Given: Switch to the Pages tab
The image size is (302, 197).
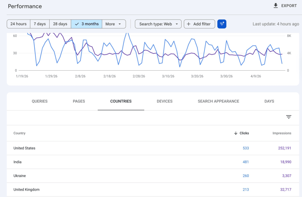Looking at the screenshot, I should pyautogui.click(x=79, y=101).
